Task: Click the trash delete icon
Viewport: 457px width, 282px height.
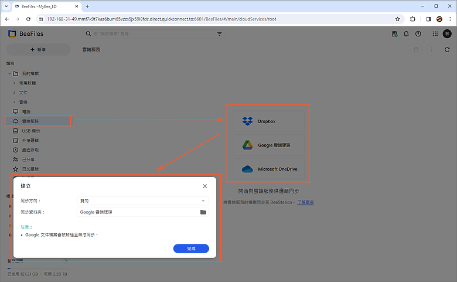Action: (416, 50)
